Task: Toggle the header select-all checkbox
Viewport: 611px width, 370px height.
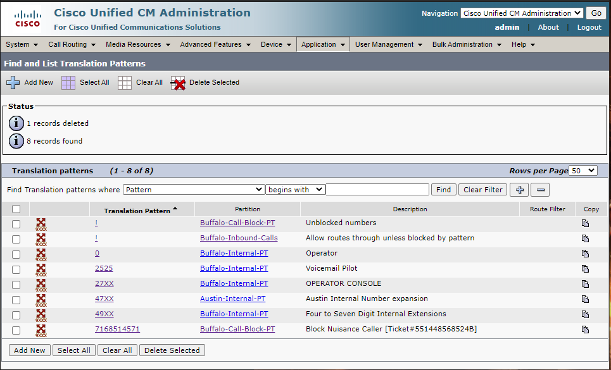Action: [16, 209]
